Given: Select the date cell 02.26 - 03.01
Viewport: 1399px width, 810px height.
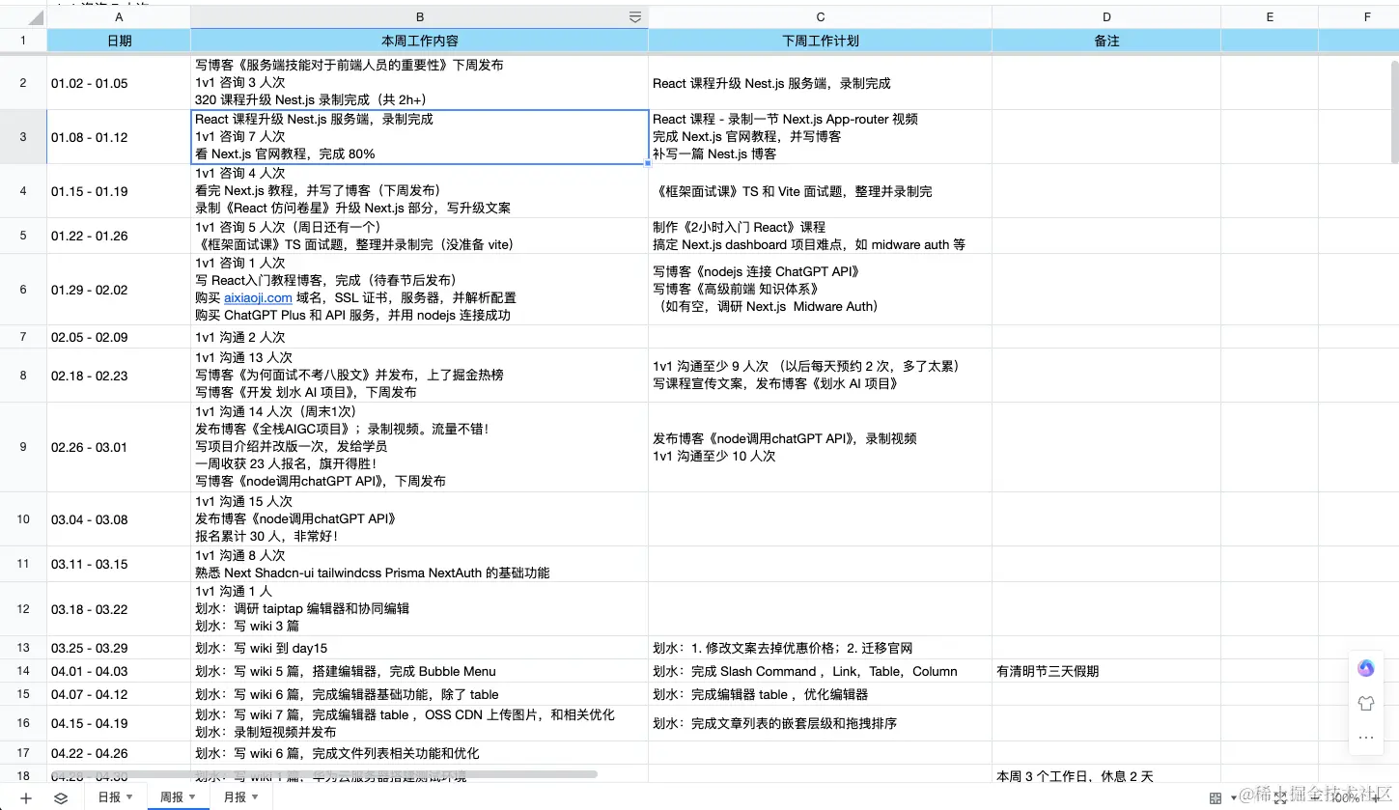Looking at the screenshot, I should (x=119, y=447).
